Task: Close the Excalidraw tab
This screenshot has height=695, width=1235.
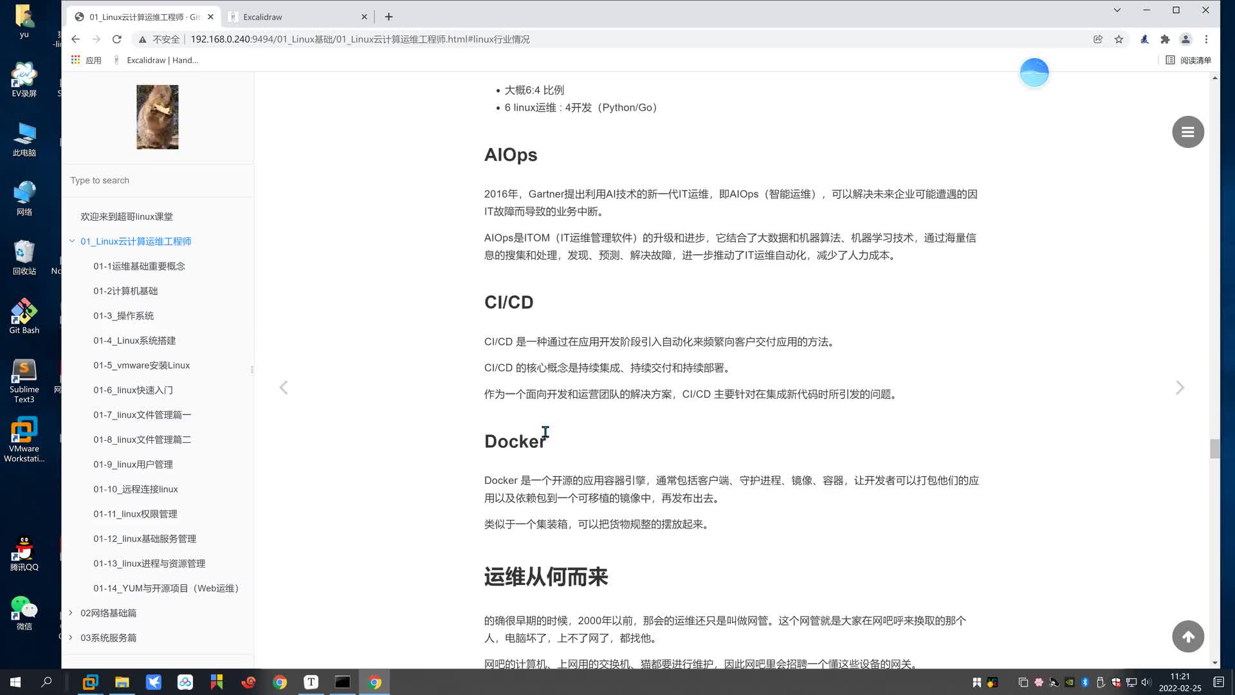Action: pyautogui.click(x=364, y=17)
